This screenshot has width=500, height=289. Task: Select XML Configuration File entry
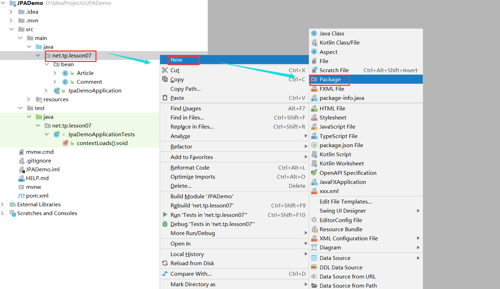tap(366, 239)
